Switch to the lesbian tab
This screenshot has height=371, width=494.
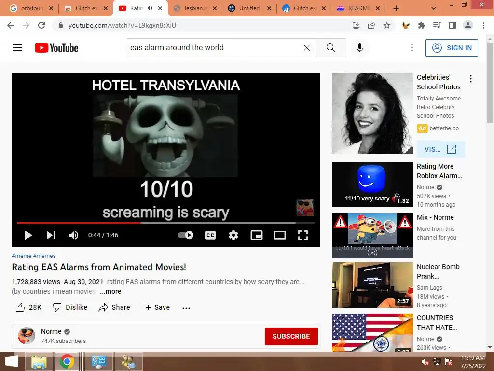(195, 8)
